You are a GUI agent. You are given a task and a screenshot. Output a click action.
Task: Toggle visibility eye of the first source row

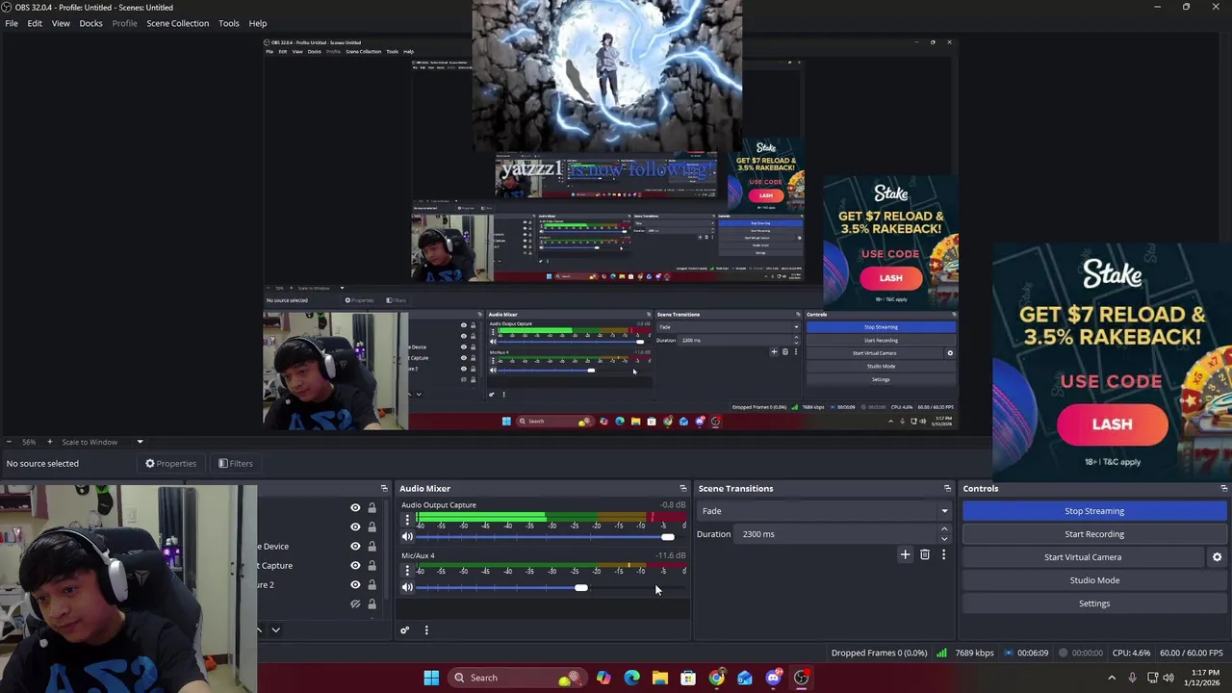[355, 507]
